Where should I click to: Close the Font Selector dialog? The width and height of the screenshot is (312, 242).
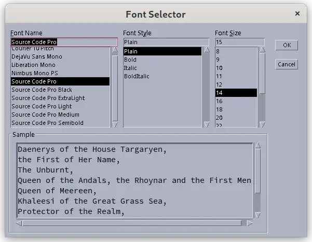(x=297, y=13)
